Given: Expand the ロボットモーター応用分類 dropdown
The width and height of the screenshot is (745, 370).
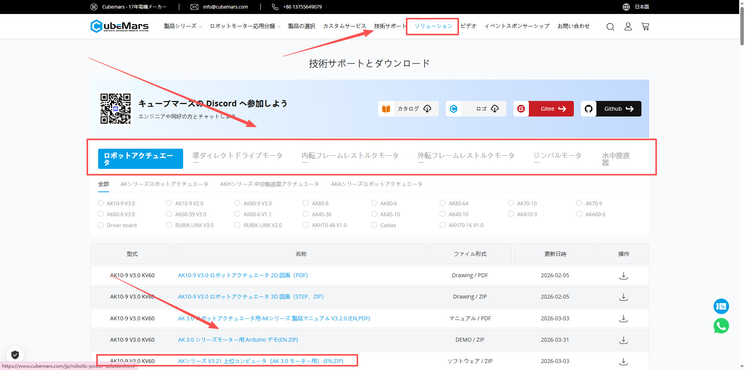Looking at the screenshot, I should tap(244, 26).
